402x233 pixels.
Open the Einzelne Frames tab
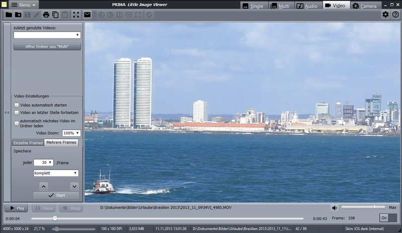tap(28, 143)
